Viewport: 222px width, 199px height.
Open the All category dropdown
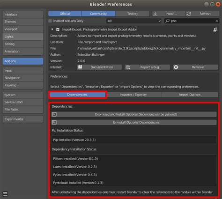pos(134,21)
